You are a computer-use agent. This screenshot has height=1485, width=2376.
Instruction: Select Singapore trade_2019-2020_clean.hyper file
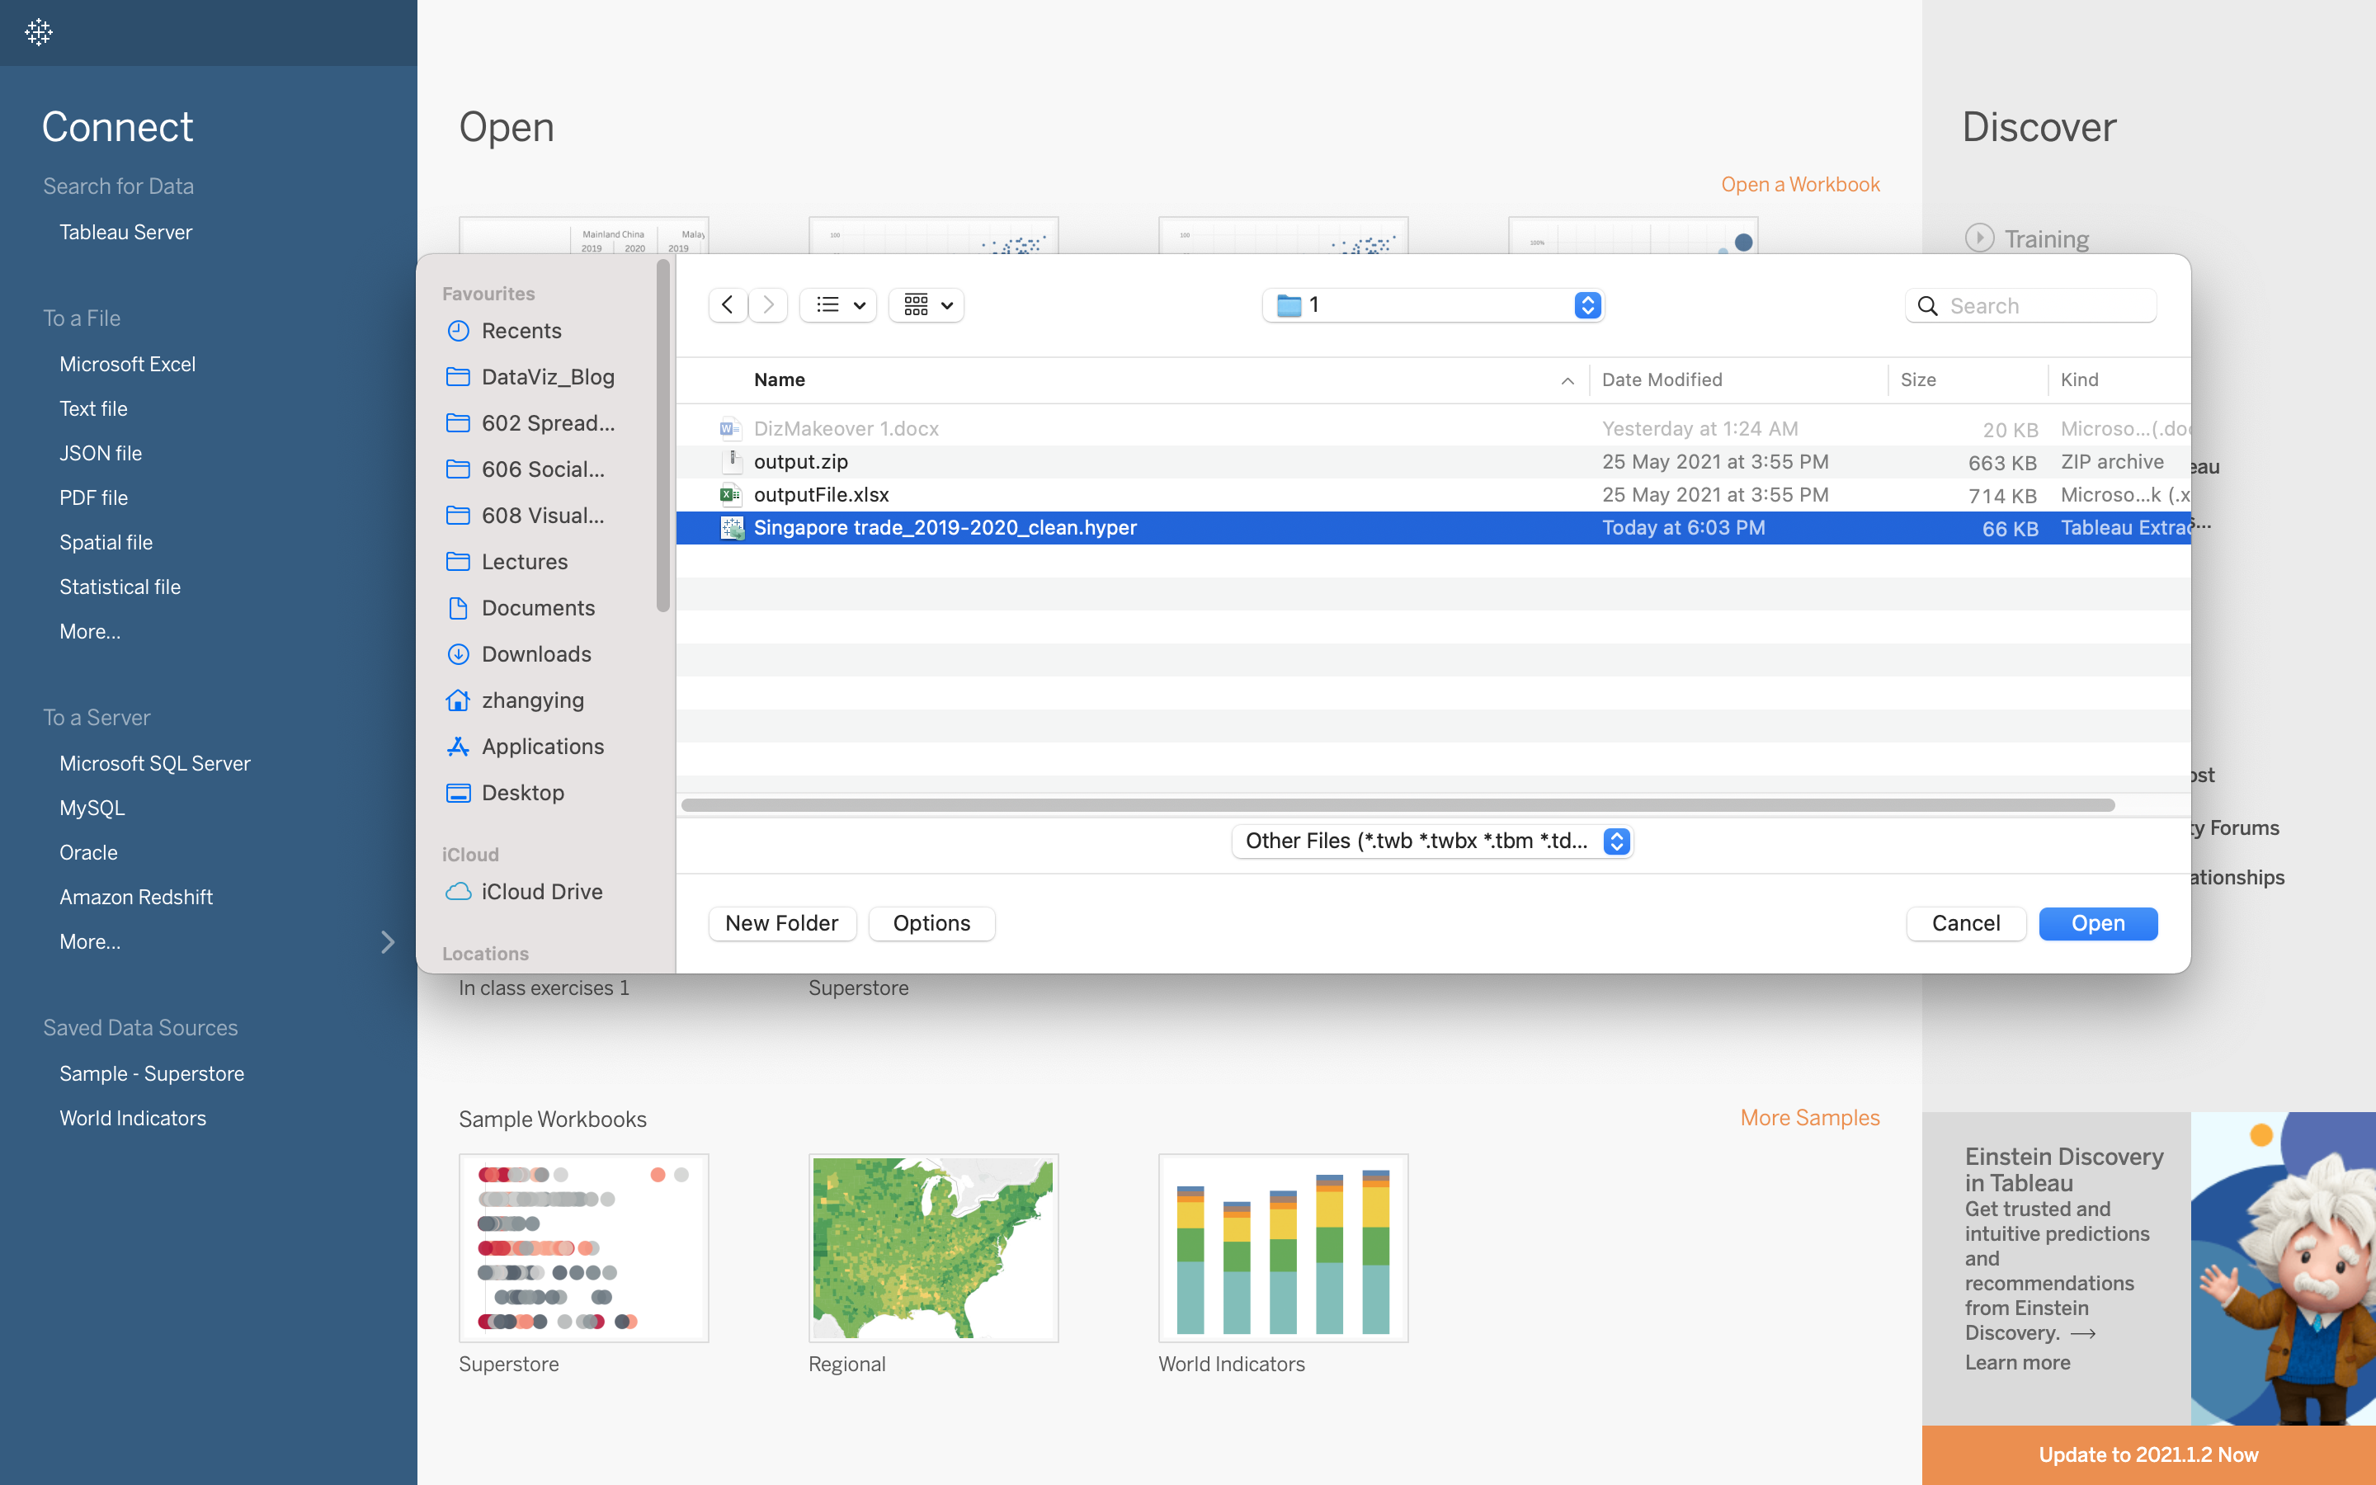(1432, 528)
